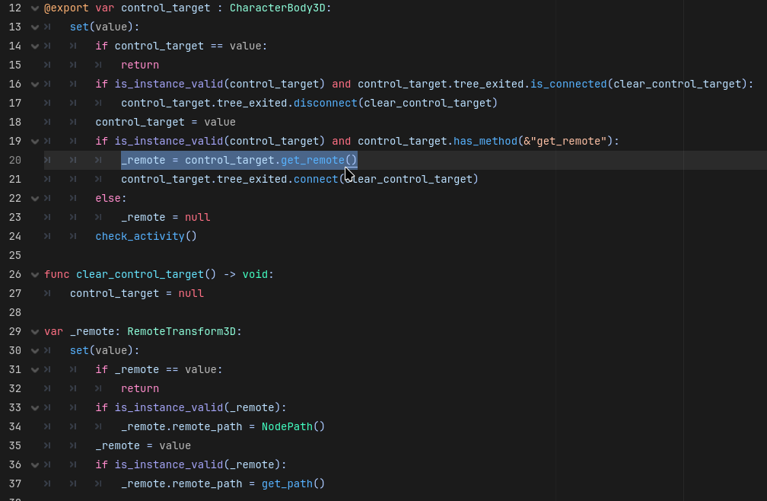
Task: Click the has_method call on line 19
Action: click(485, 141)
